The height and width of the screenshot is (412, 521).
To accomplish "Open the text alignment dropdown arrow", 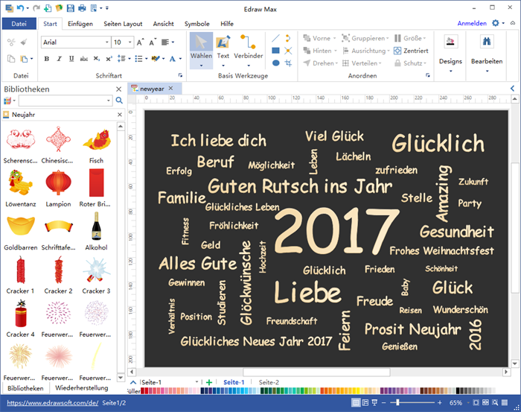I will point(173,42).
